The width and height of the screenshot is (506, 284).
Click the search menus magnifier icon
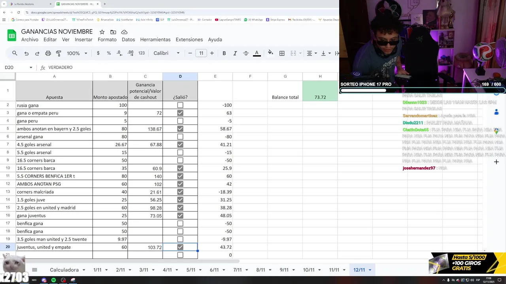pyautogui.click(x=15, y=53)
